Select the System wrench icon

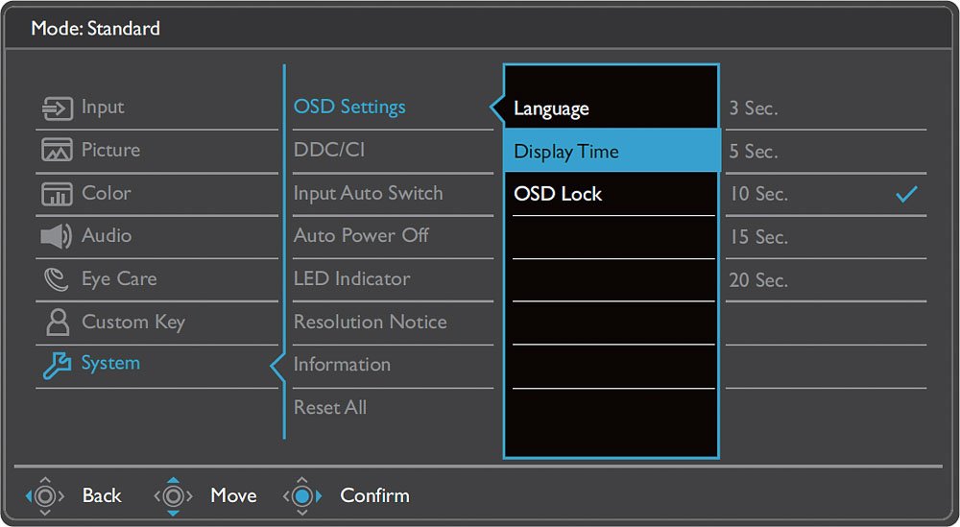pyautogui.click(x=57, y=365)
